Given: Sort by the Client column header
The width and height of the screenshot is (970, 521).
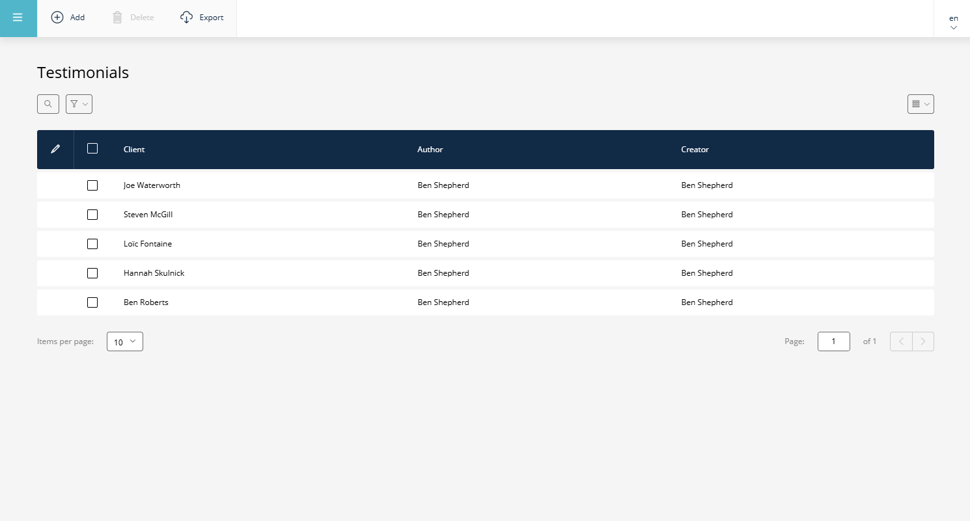Looking at the screenshot, I should pyautogui.click(x=134, y=150).
